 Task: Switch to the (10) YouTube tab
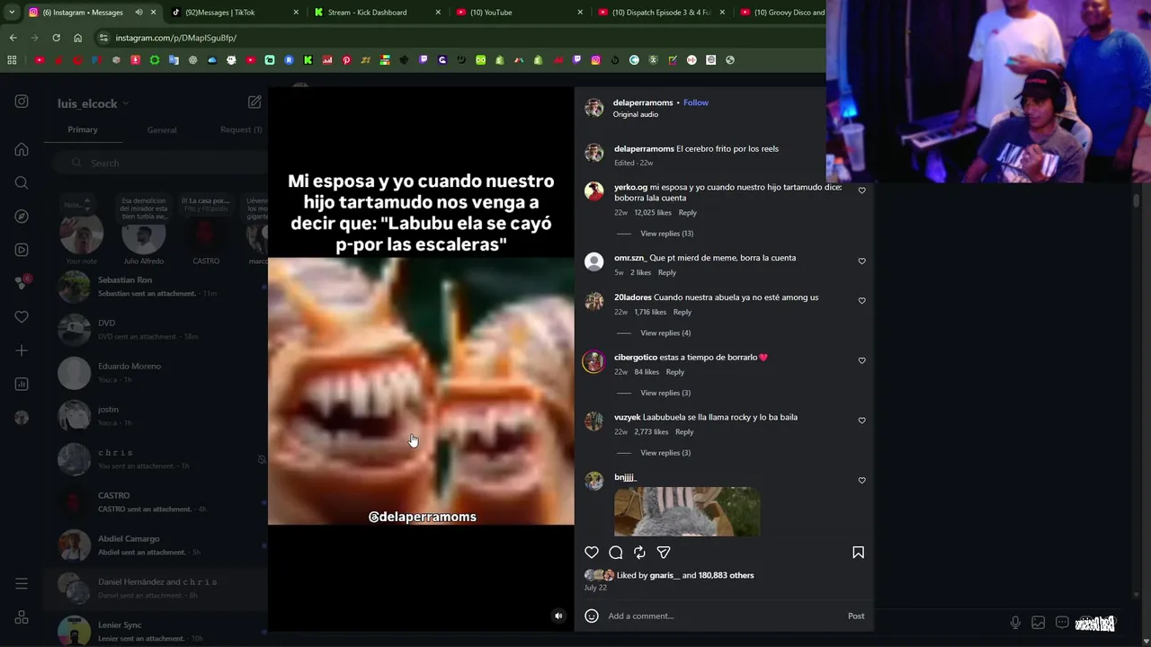point(519,13)
